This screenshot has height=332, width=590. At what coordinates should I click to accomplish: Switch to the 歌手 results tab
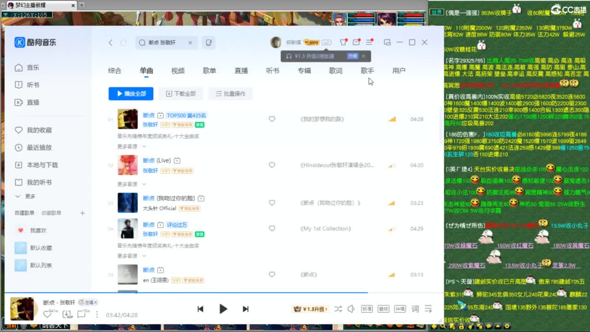367,71
